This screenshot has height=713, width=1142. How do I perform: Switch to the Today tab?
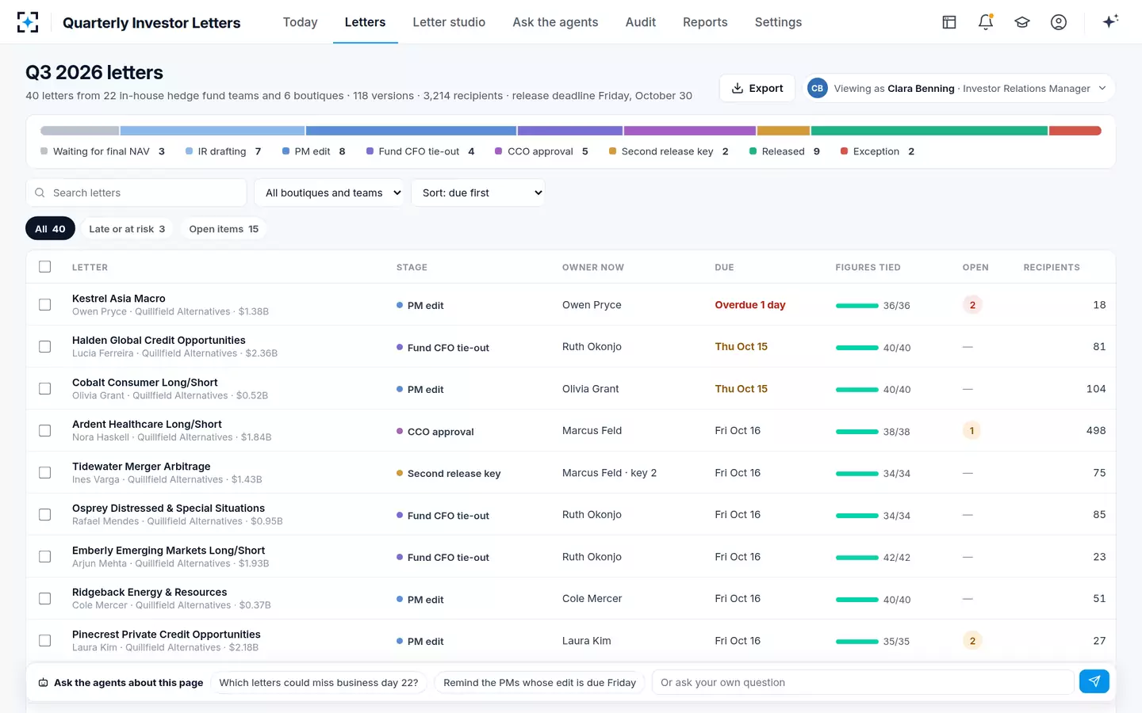click(x=300, y=22)
